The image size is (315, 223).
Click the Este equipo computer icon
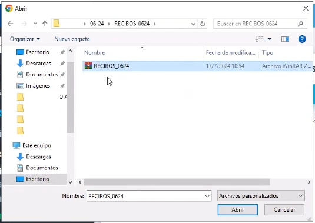pyautogui.click(x=16, y=145)
